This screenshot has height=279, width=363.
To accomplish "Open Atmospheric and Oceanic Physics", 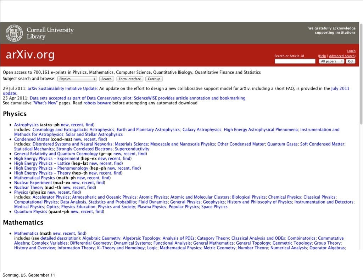I will coord(104,197).
